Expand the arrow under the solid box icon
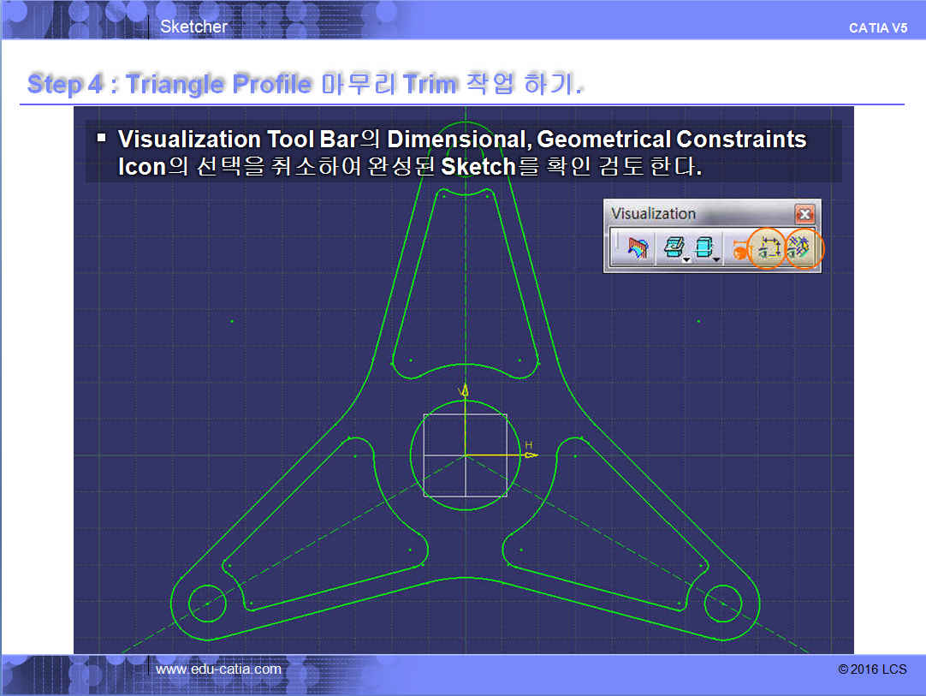Screen dimensions: 926x696 (717, 259)
